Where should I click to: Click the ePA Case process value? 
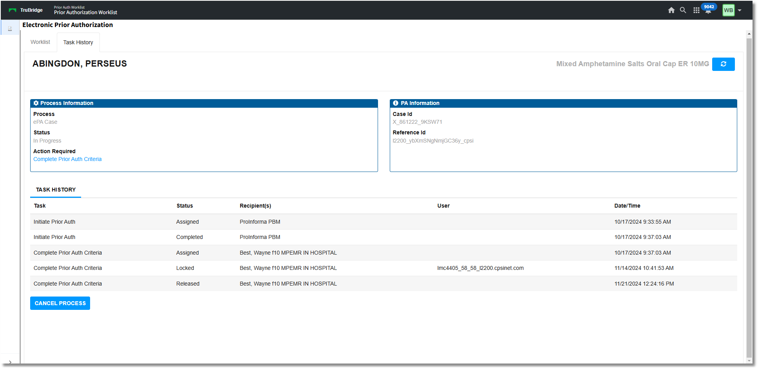coord(45,122)
